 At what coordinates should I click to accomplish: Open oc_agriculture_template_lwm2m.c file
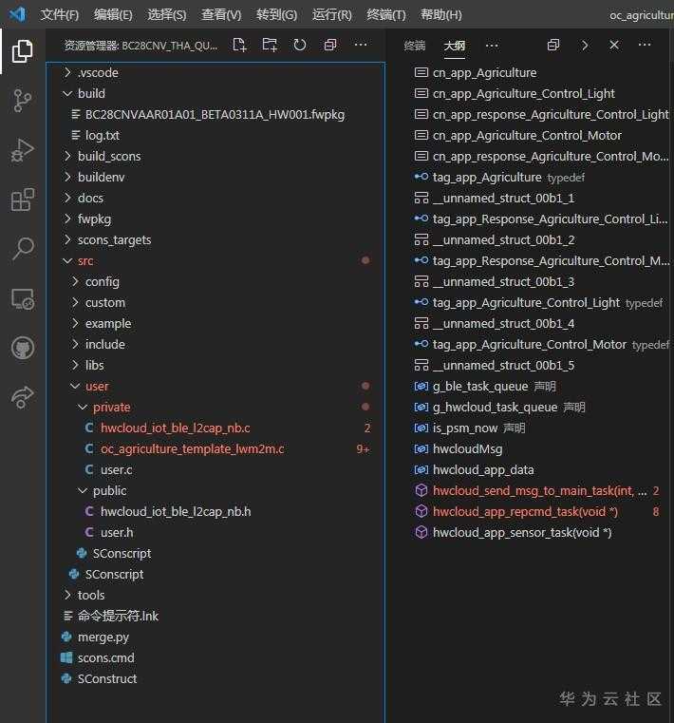(x=216, y=449)
